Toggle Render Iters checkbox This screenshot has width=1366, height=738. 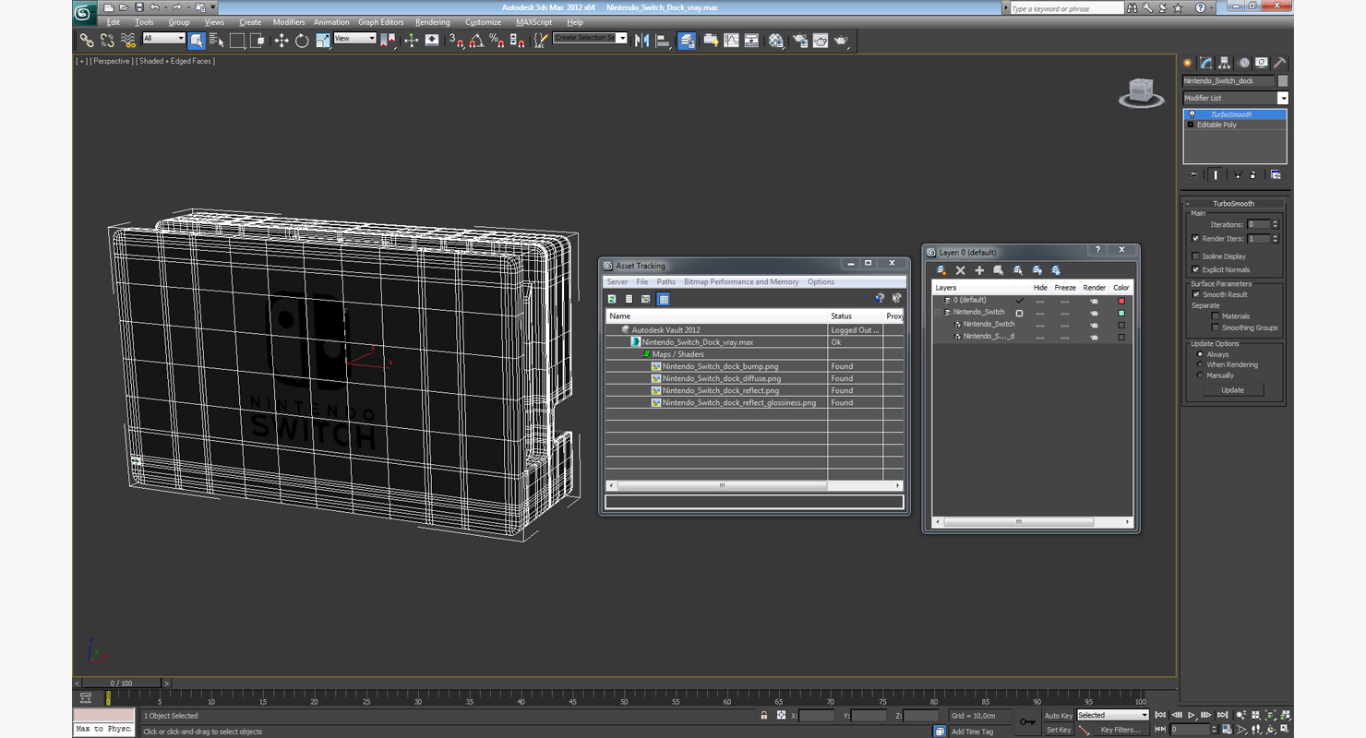pos(1196,239)
